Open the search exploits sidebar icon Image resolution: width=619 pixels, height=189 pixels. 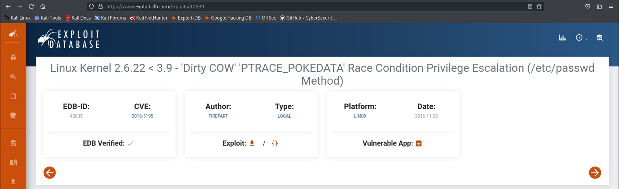13,77
